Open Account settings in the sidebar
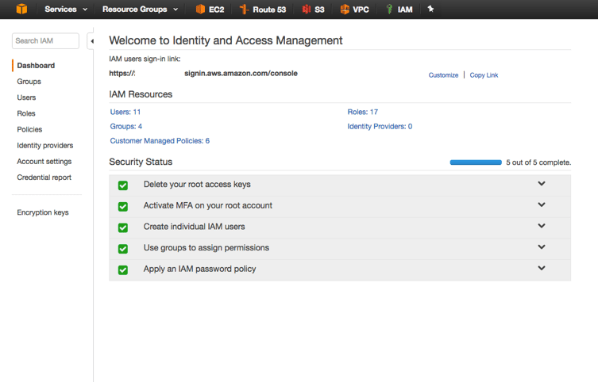598x382 pixels. click(44, 162)
